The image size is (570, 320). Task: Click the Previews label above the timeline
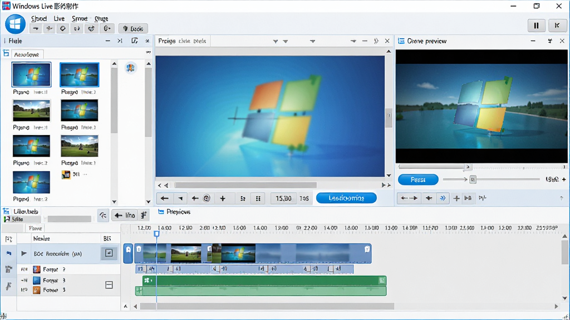(179, 212)
